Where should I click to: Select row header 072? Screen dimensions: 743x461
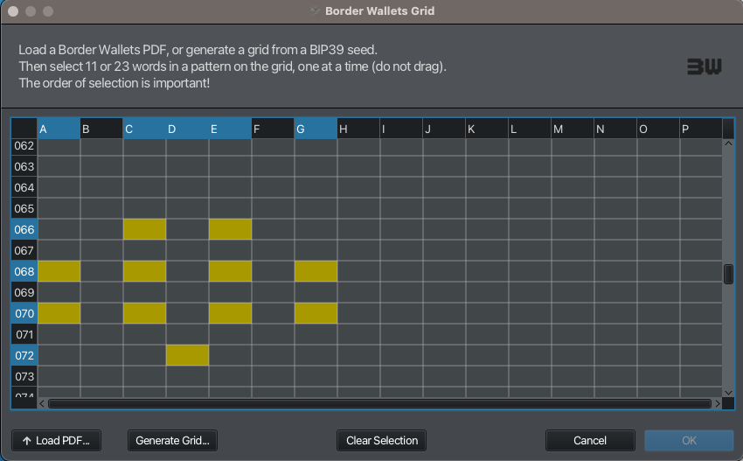[24, 355]
